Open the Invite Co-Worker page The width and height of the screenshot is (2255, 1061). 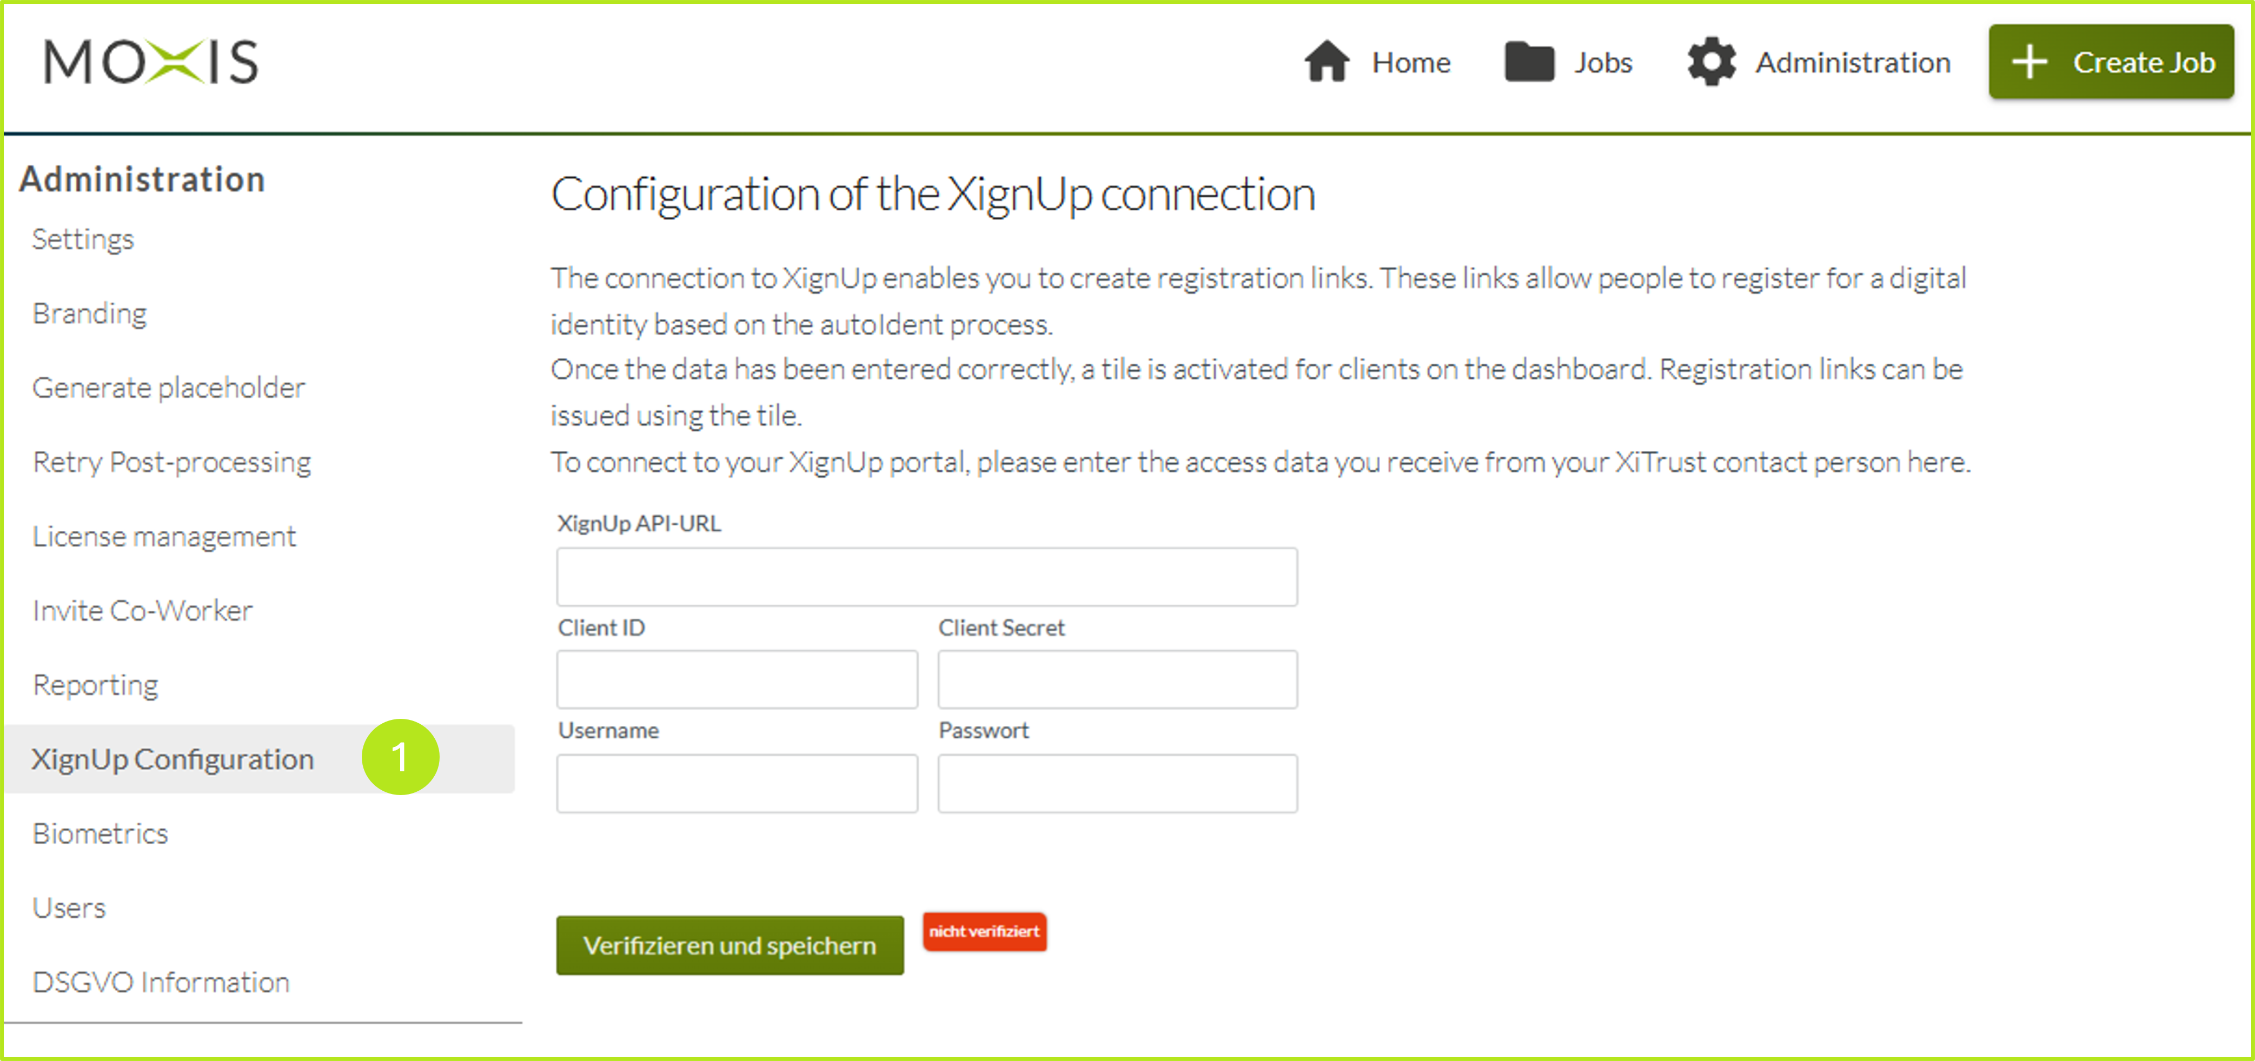click(x=143, y=611)
